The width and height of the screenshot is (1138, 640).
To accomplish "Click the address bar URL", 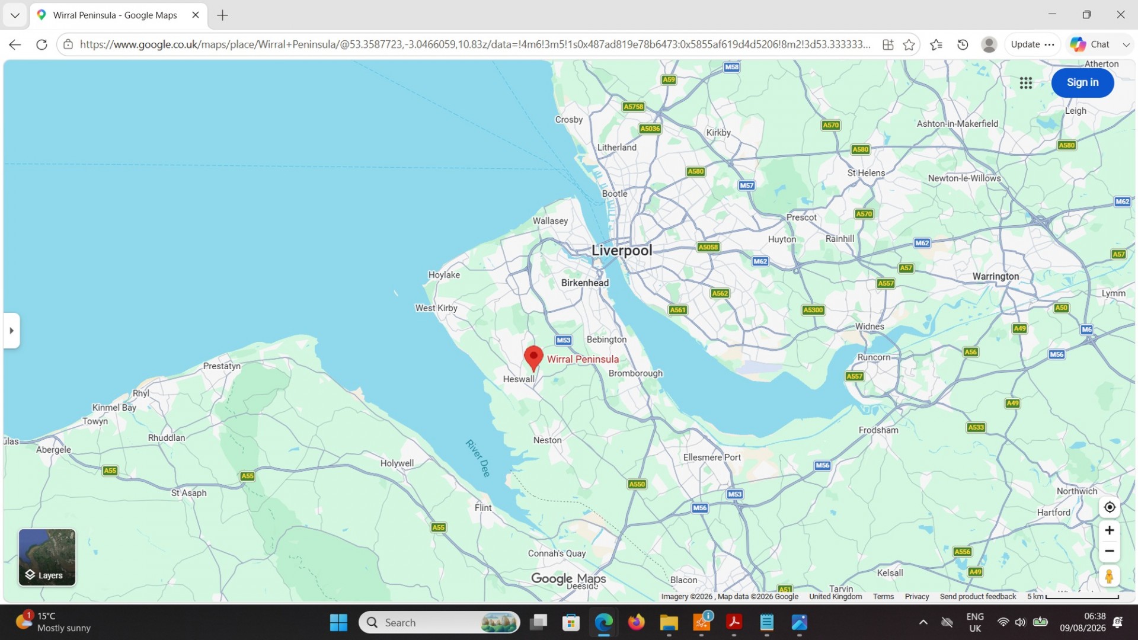I will 475,44.
